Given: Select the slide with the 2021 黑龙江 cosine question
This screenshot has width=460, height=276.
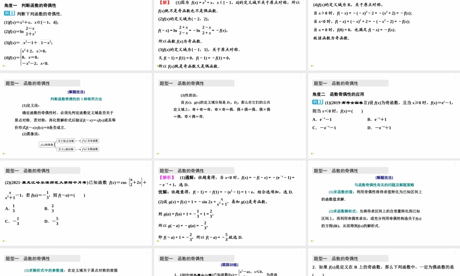Looking at the screenshot, I should (76, 203).
